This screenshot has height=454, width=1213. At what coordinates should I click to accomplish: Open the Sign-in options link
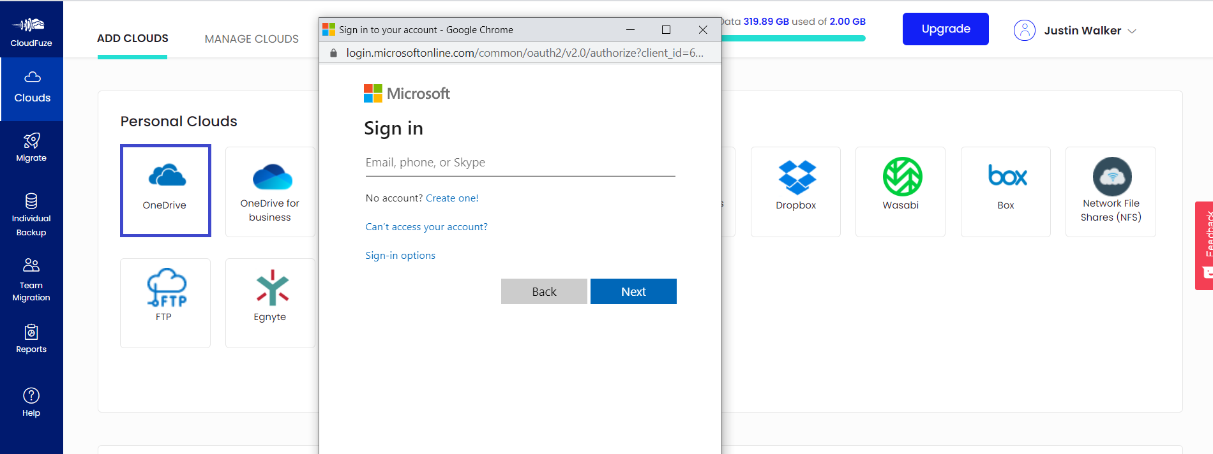(400, 256)
